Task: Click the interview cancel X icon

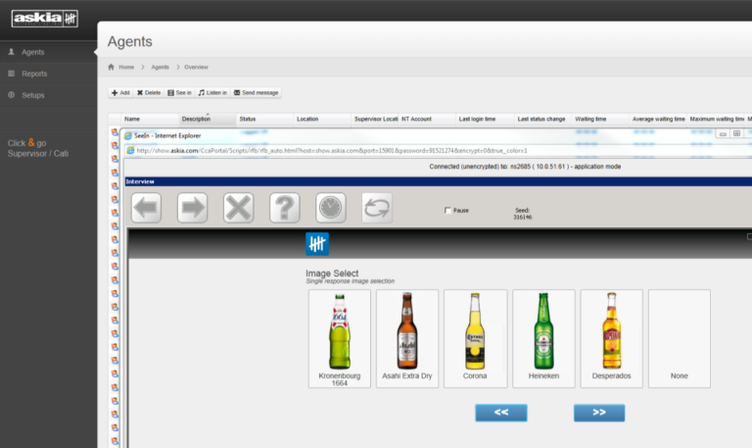Action: coord(238,208)
